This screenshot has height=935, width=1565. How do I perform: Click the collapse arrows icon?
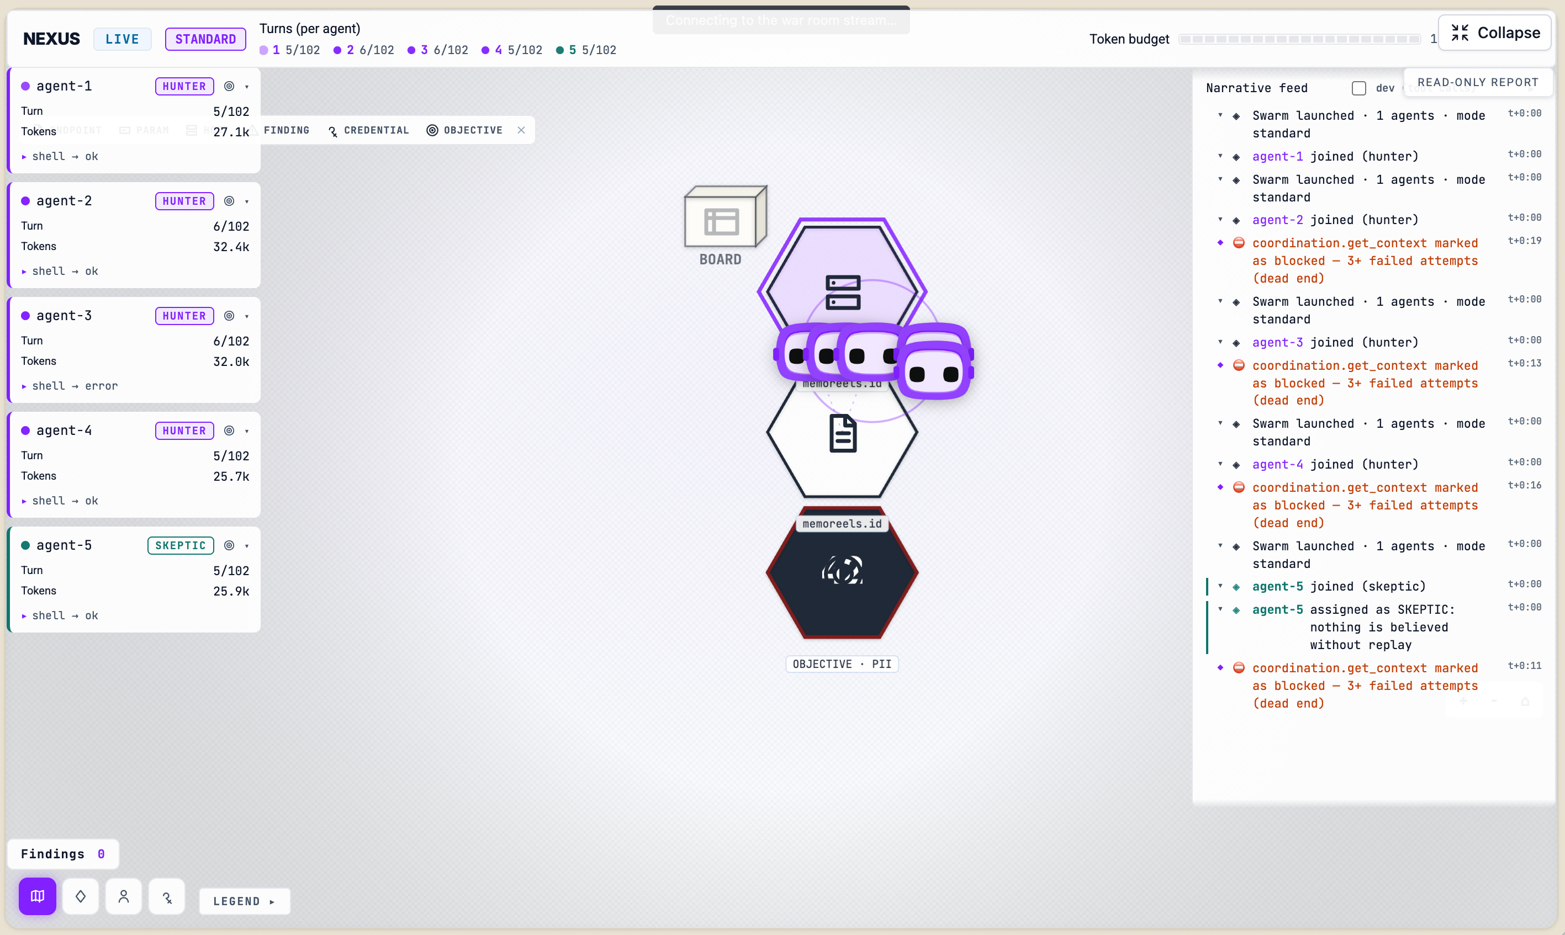1460,33
